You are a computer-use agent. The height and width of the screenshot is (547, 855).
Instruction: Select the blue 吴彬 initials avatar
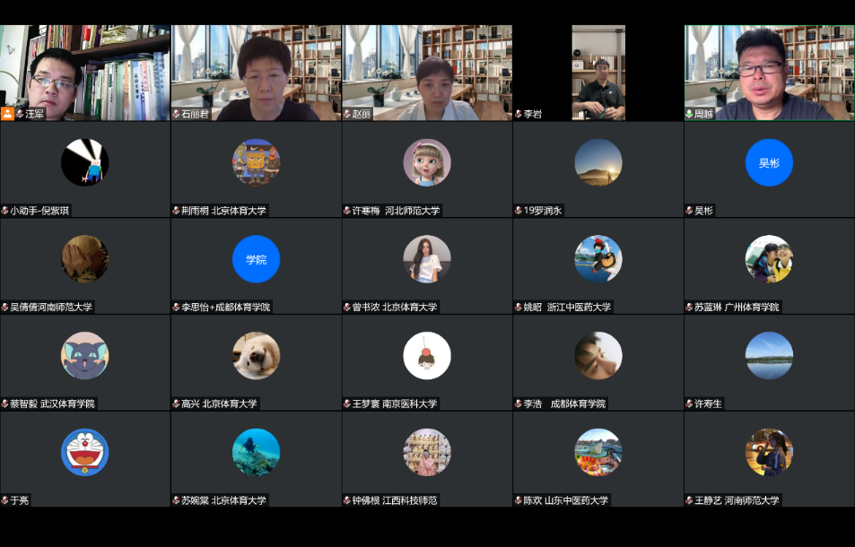tap(769, 162)
